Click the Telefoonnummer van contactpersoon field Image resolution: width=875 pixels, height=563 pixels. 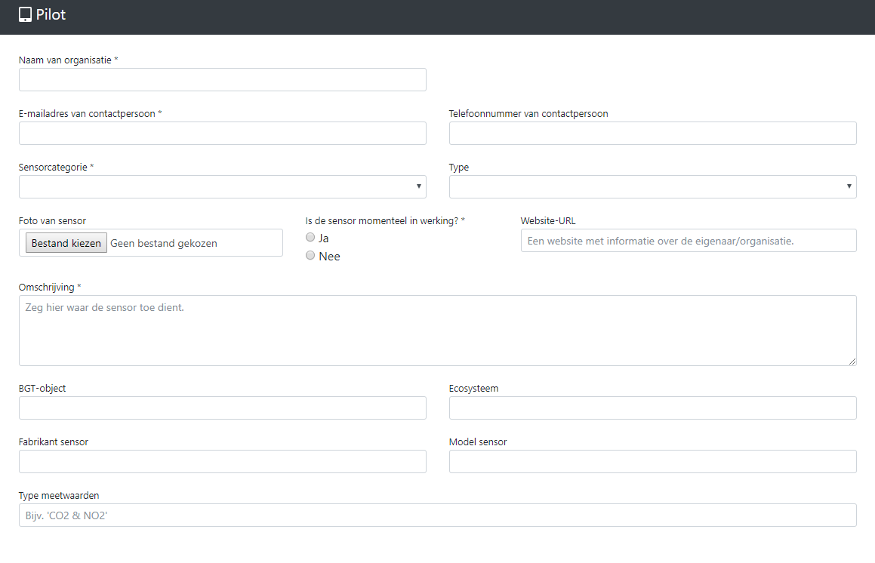pos(652,134)
